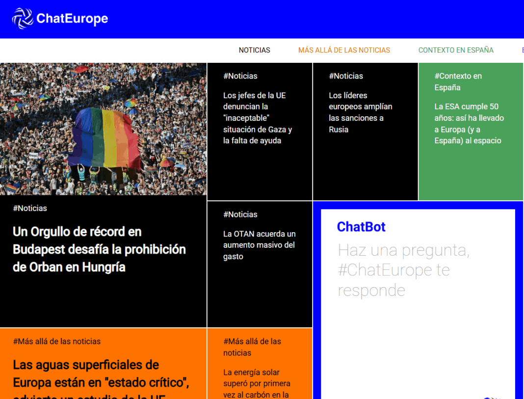This screenshot has width=524, height=399.
Task: Open the OTAN spending increase article
Action: click(x=259, y=245)
